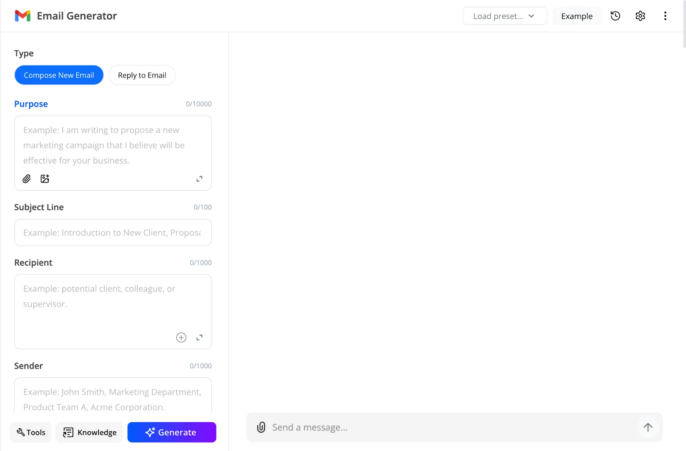Image resolution: width=686 pixels, height=451 pixels.
Task: Click the Subject Line label
Action: click(x=39, y=207)
